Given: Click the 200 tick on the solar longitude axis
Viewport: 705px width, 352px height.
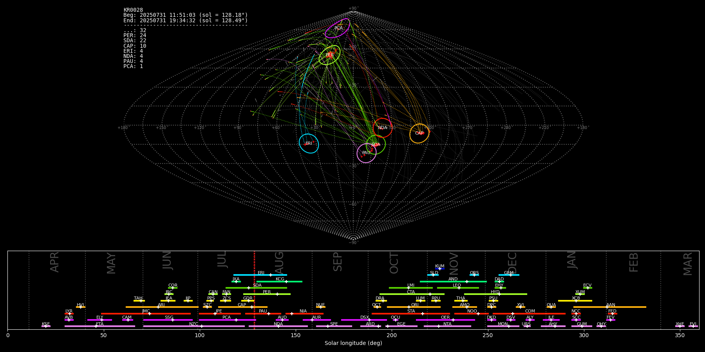Looking at the screenshot, I should coord(392,335).
